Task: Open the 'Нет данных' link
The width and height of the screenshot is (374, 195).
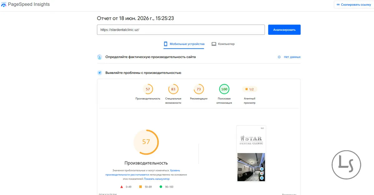Action: click(x=292, y=57)
